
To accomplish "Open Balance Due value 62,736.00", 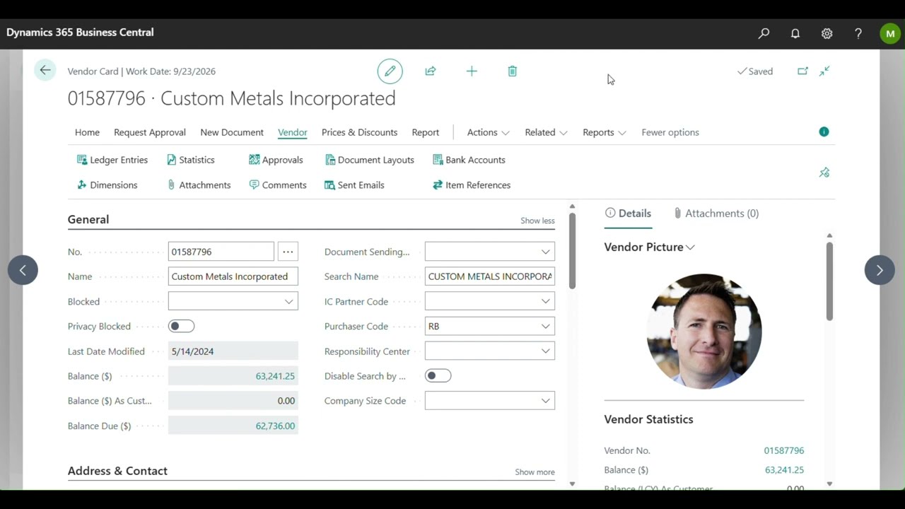I will coord(275,426).
